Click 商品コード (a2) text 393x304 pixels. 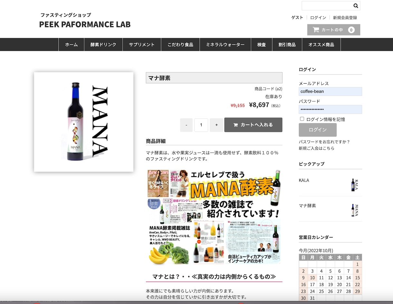[268, 89]
